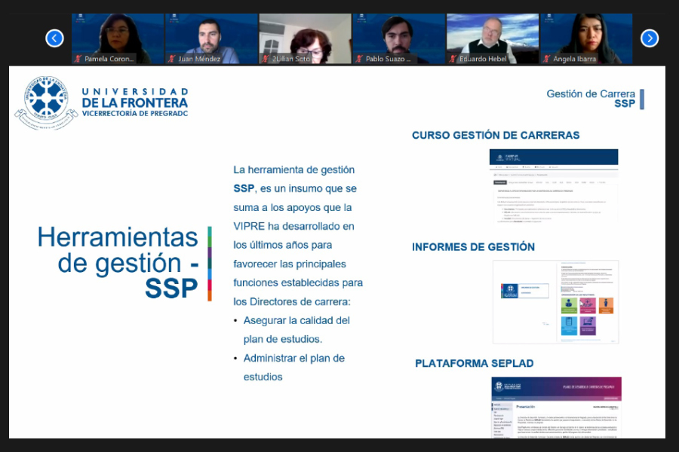The height and width of the screenshot is (452, 679).
Task: Click the orange tile in report image
Action: tap(607, 306)
